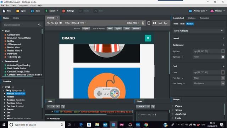Reset zoom with the circular icon
Screen dimensions: 227x128
point(57,23)
